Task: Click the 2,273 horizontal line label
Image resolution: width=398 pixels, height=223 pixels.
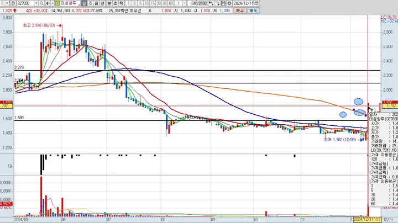Action: point(19,68)
